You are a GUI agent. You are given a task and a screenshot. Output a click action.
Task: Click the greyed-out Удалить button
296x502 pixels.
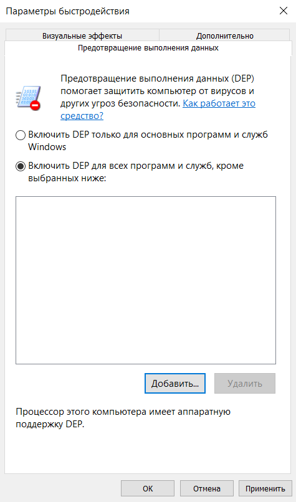245,384
